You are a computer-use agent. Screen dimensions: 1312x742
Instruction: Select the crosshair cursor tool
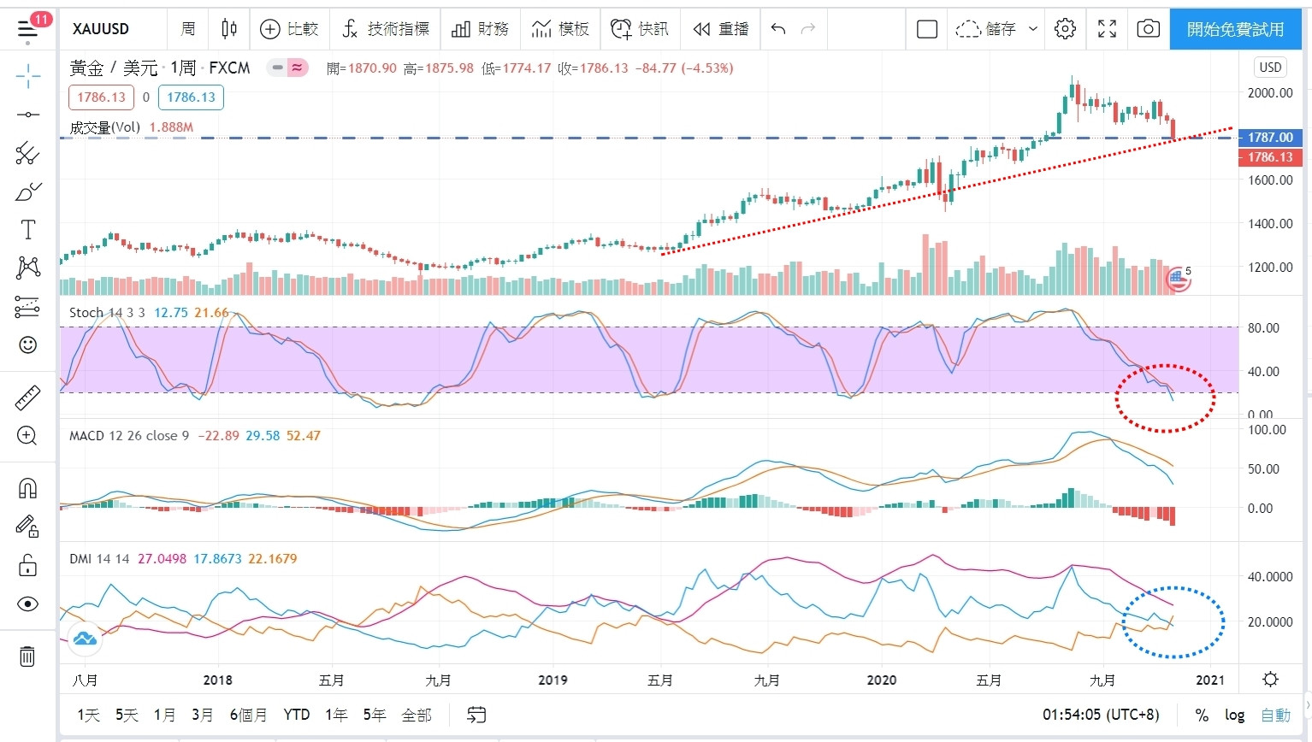(x=27, y=76)
